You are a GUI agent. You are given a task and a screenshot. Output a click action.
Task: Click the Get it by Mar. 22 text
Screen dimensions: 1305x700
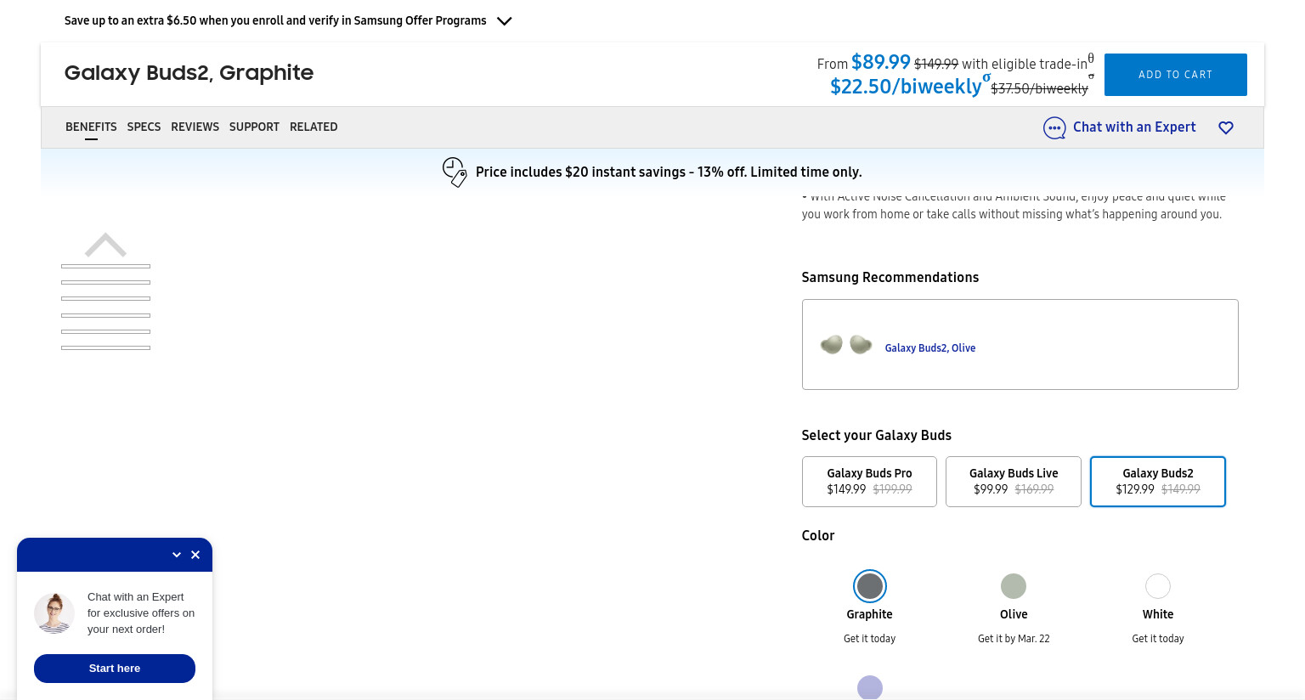[1014, 639]
